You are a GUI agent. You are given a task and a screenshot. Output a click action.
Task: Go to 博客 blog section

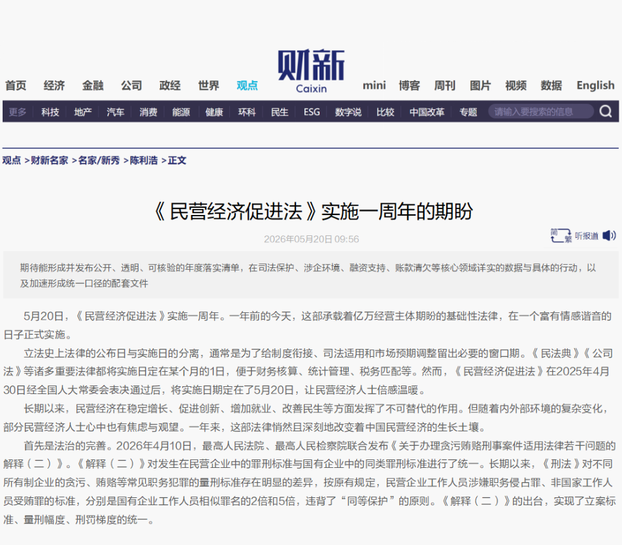click(x=410, y=86)
